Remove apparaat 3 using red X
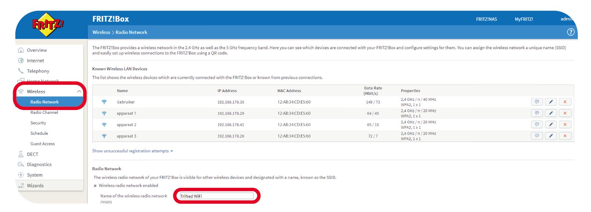This screenshot has width=591, height=212. [x=565, y=136]
